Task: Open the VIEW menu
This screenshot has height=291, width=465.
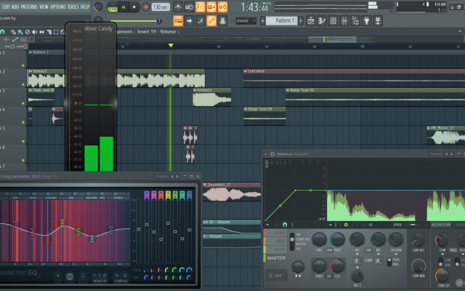Action: tap(44, 7)
